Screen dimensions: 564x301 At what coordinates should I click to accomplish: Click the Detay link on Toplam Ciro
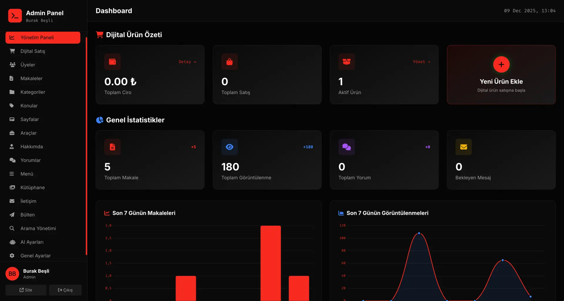pos(187,62)
